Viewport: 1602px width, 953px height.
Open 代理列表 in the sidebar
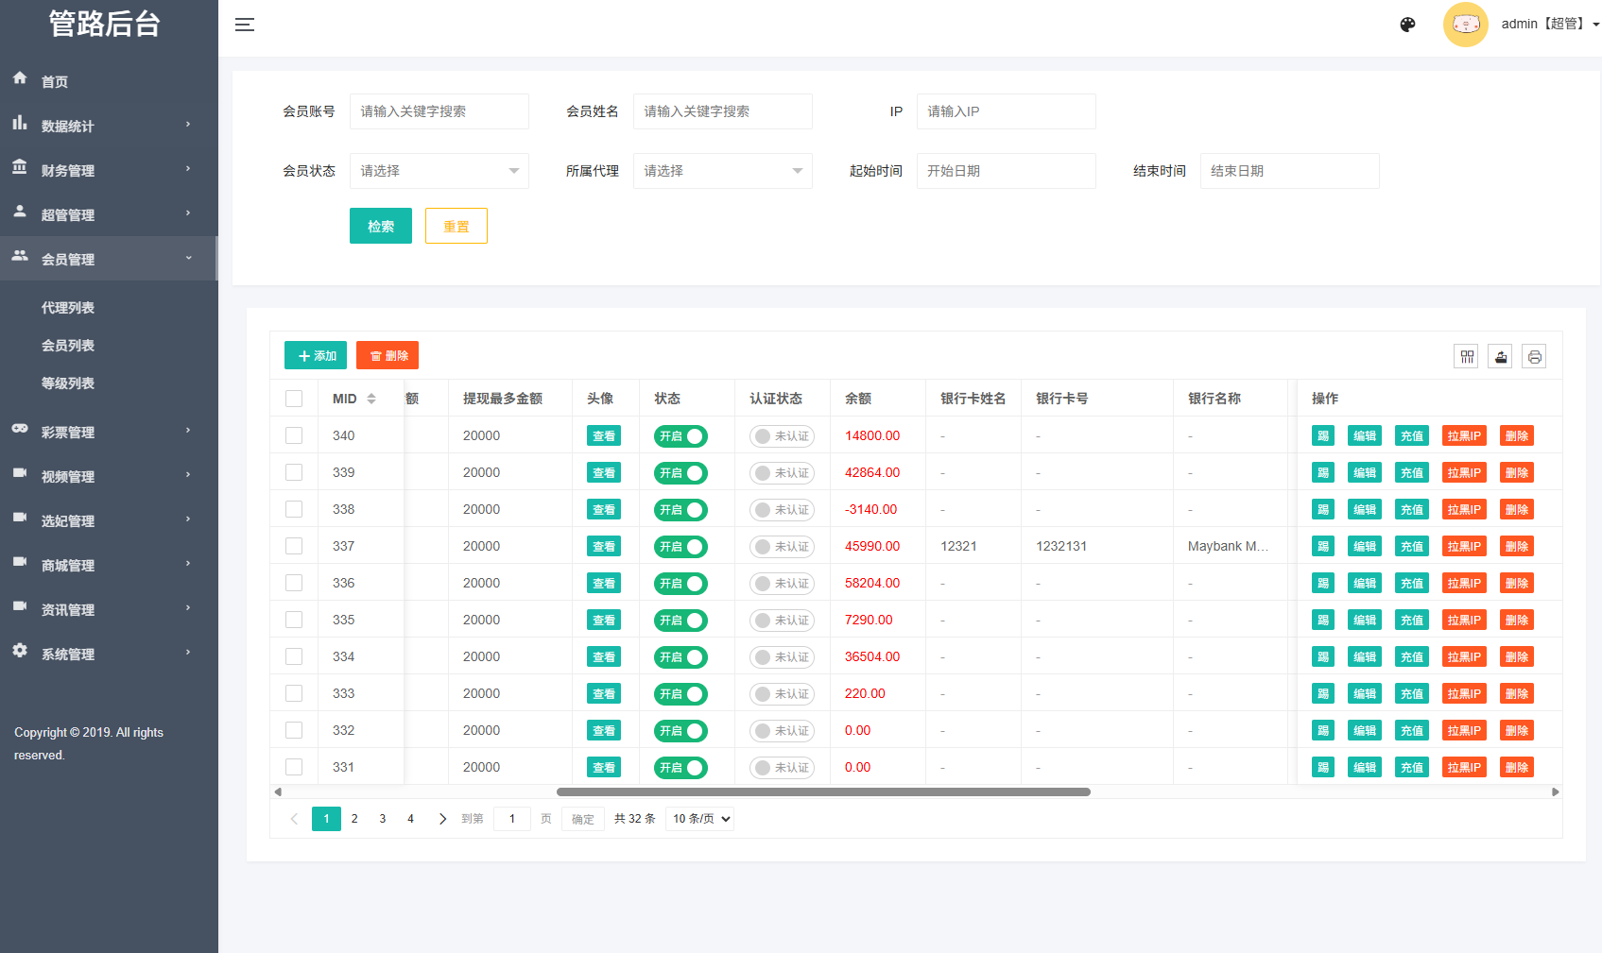pyautogui.click(x=68, y=308)
